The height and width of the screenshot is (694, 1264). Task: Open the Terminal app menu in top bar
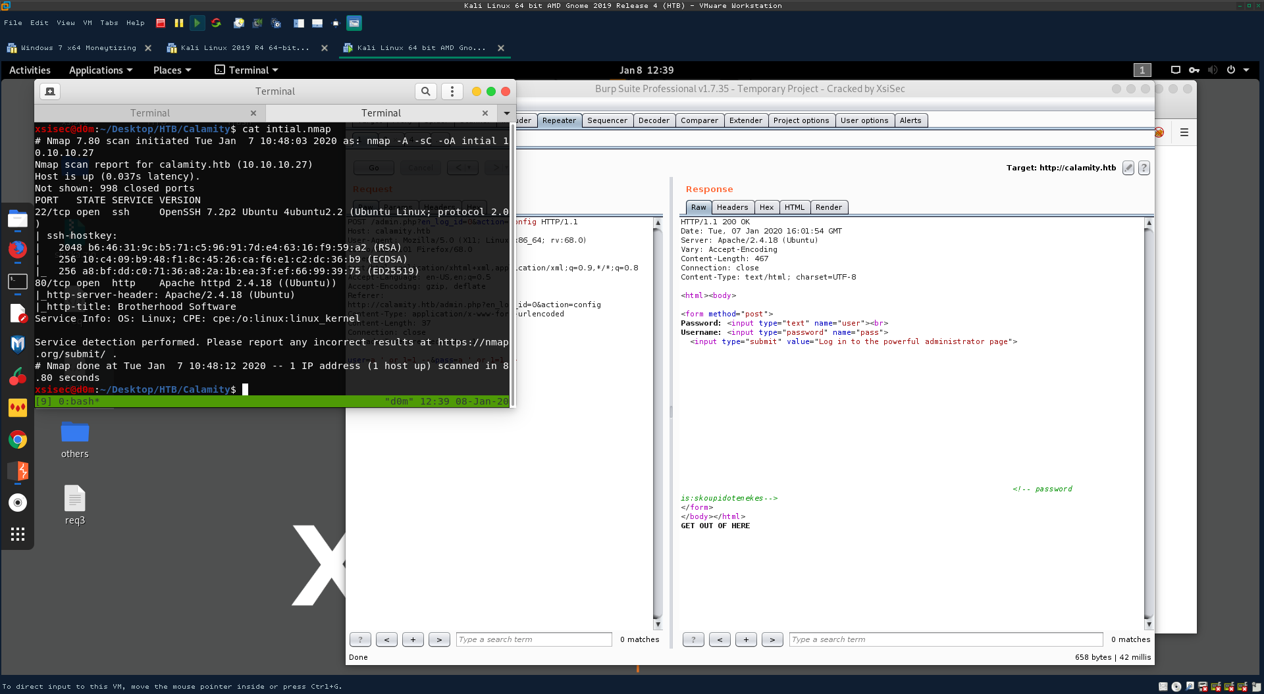(246, 70)
